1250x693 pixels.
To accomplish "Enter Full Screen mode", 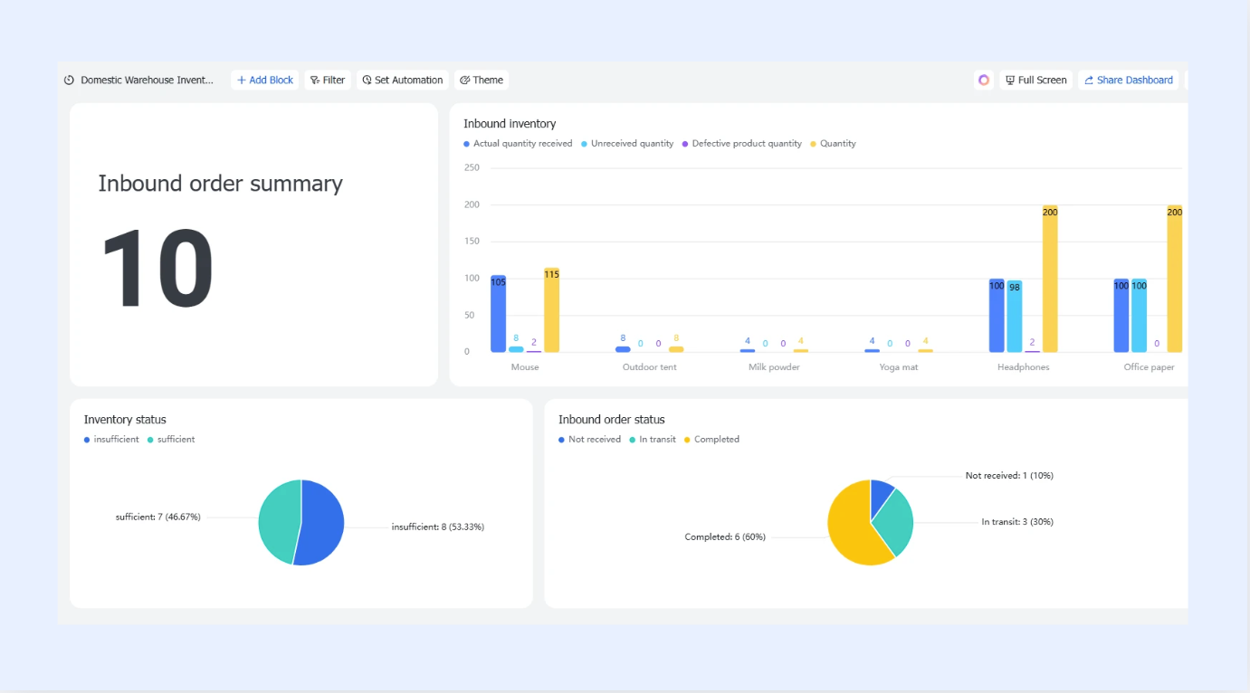I will click(x=1036, y=81).
